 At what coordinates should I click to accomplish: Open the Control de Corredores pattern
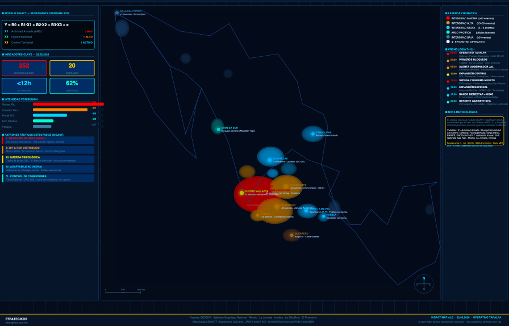pos(48,178)
